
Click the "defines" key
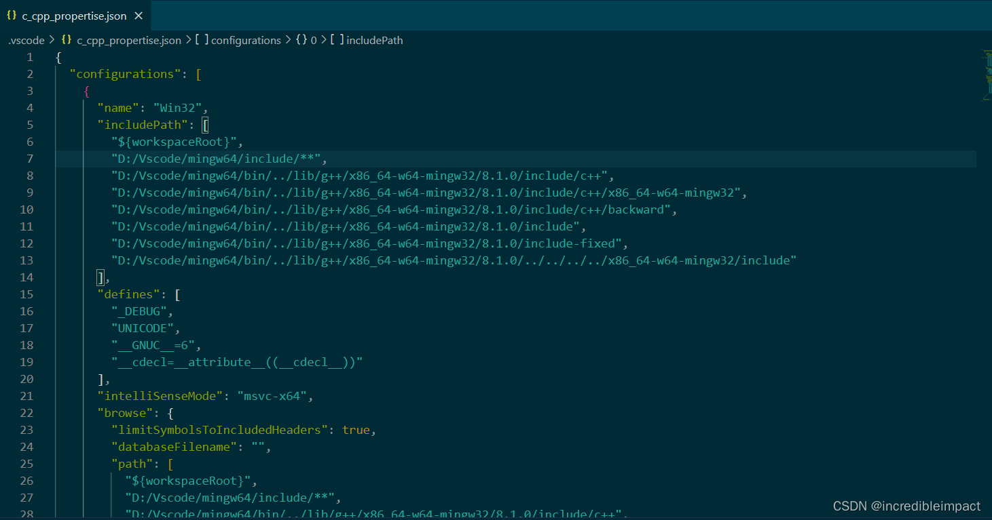coord(128,294)
